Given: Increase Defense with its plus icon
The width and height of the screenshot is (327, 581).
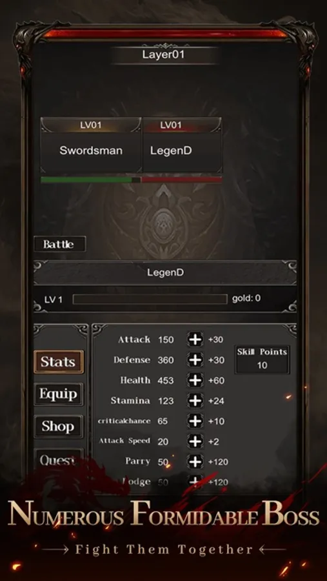Looking at the screenshot, I should (195, 360).
